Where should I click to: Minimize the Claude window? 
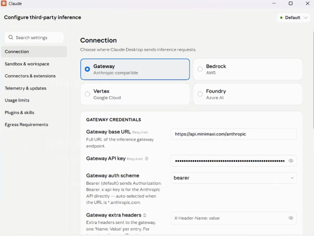point(274,3)
